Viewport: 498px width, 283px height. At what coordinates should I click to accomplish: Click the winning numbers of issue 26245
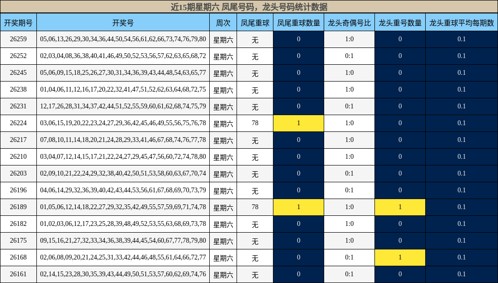[123, 73]
